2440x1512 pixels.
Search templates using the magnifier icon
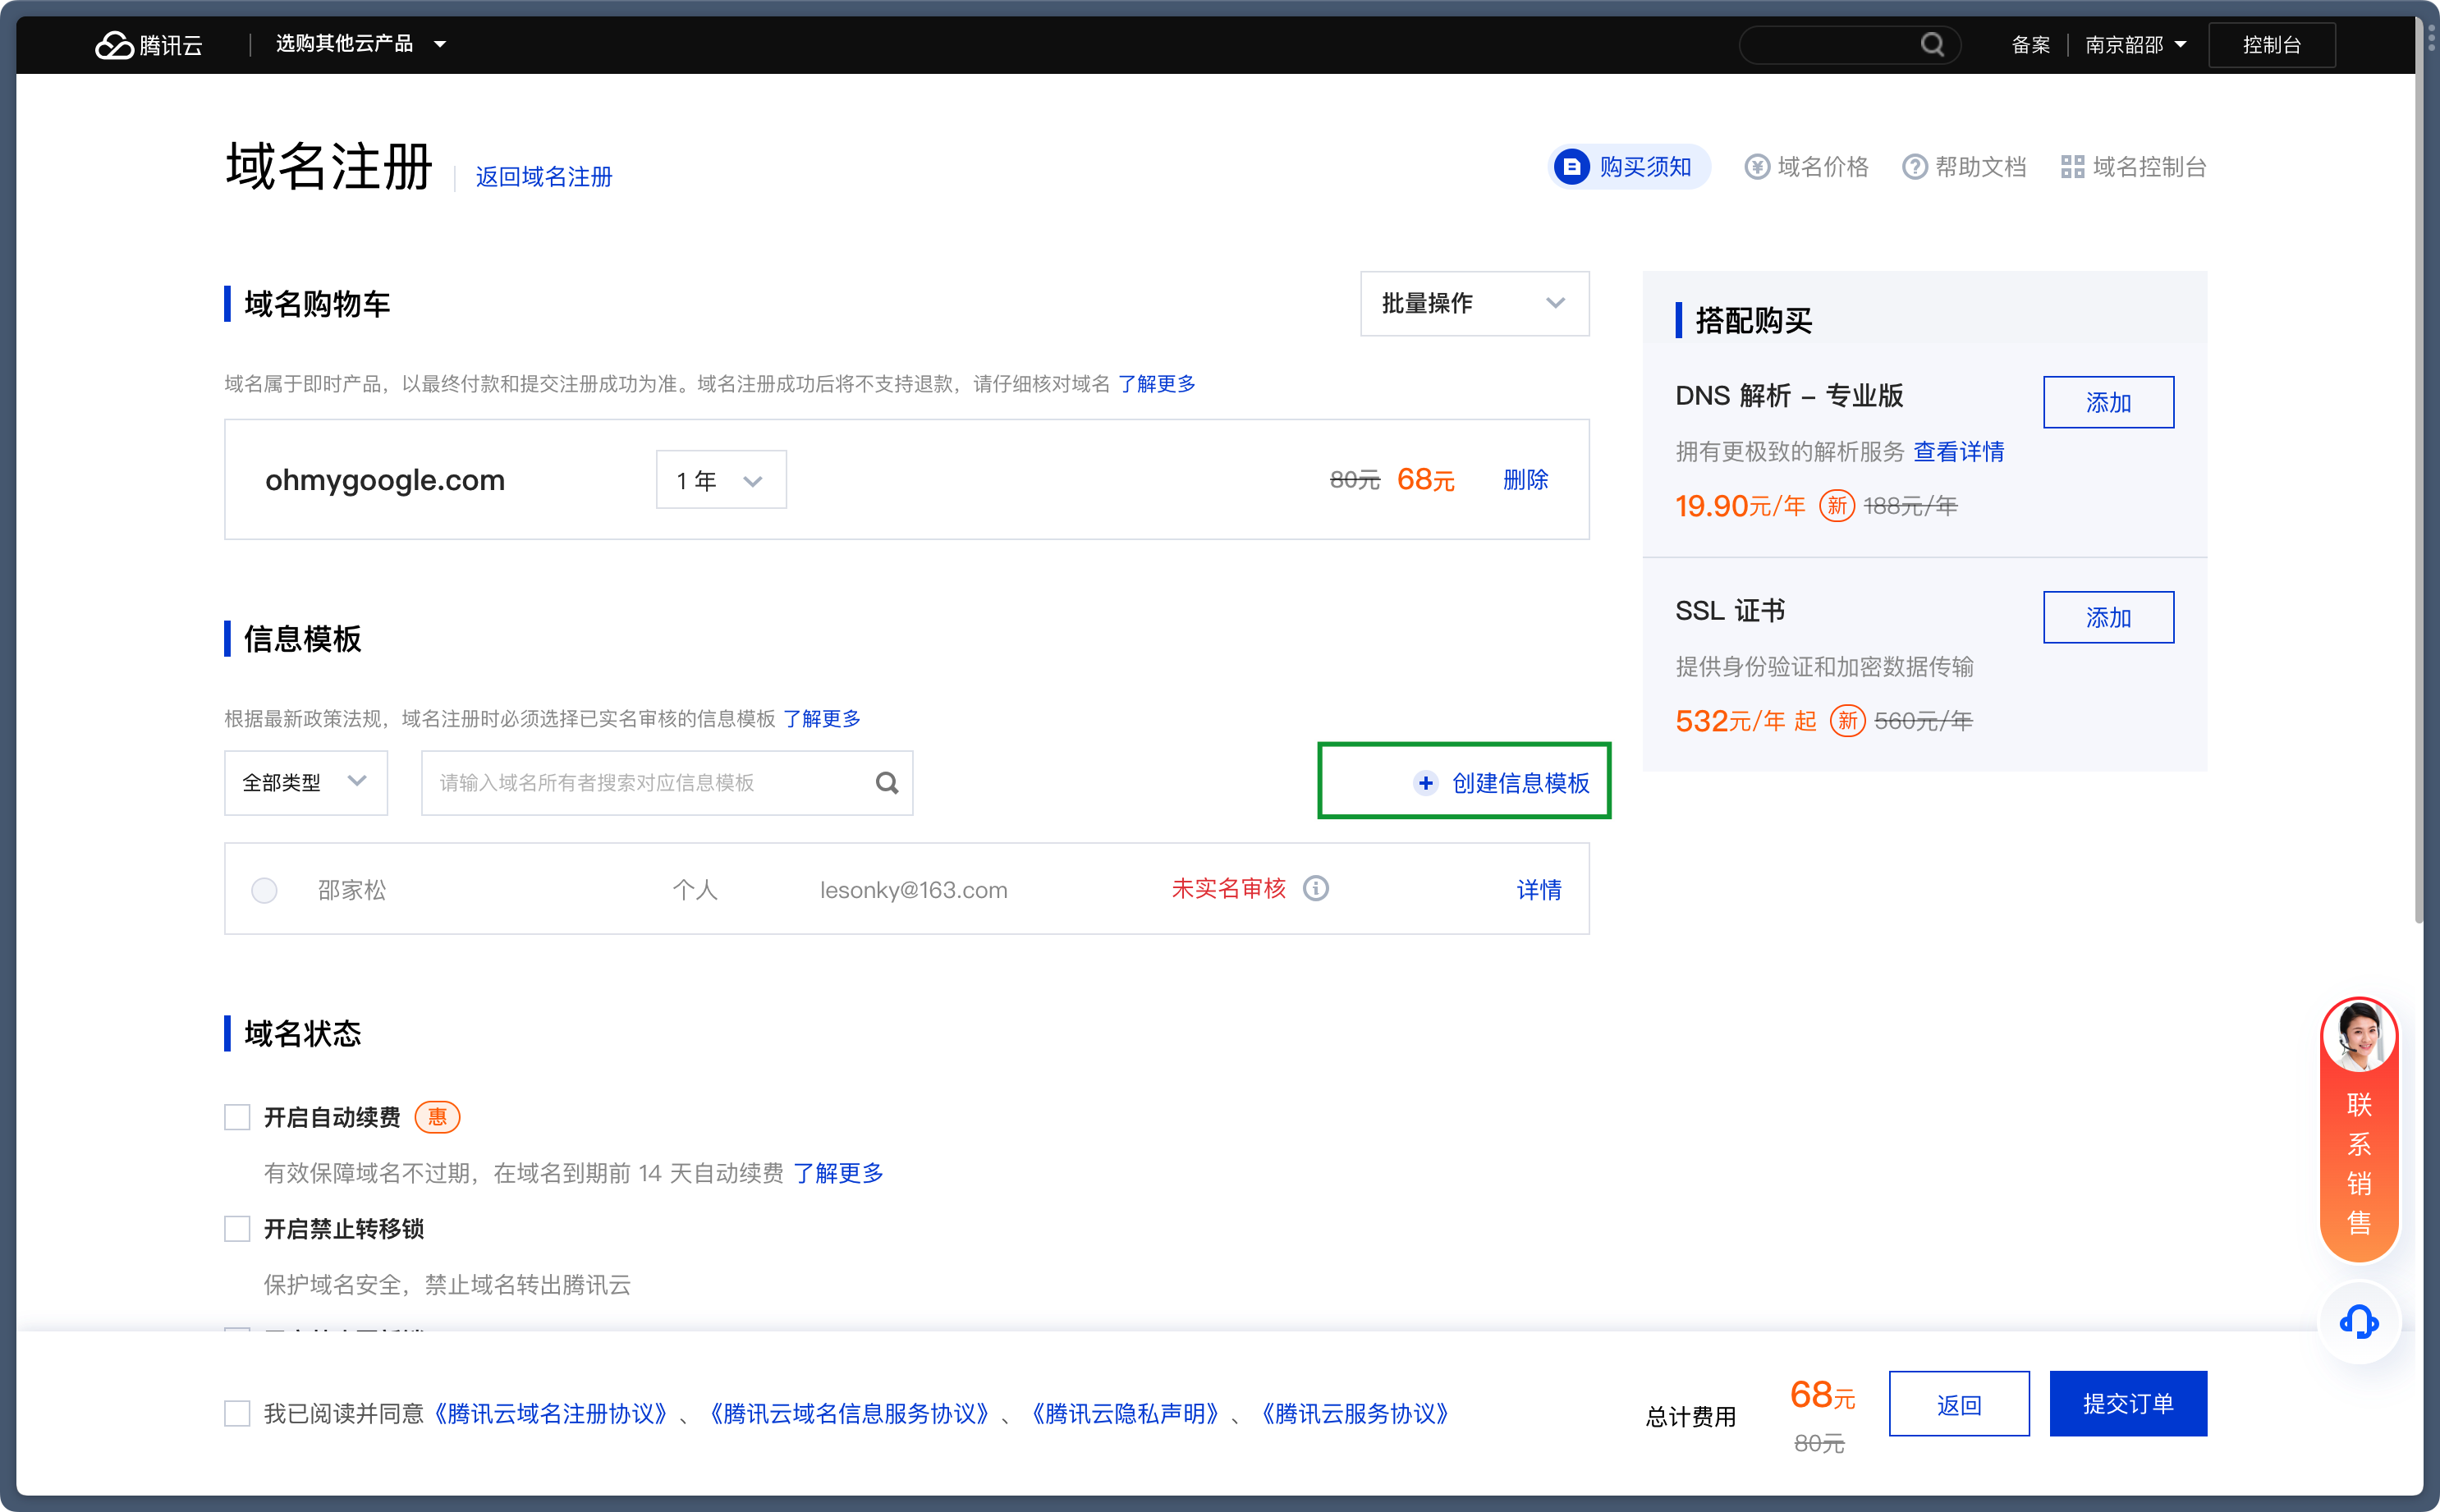886,783
